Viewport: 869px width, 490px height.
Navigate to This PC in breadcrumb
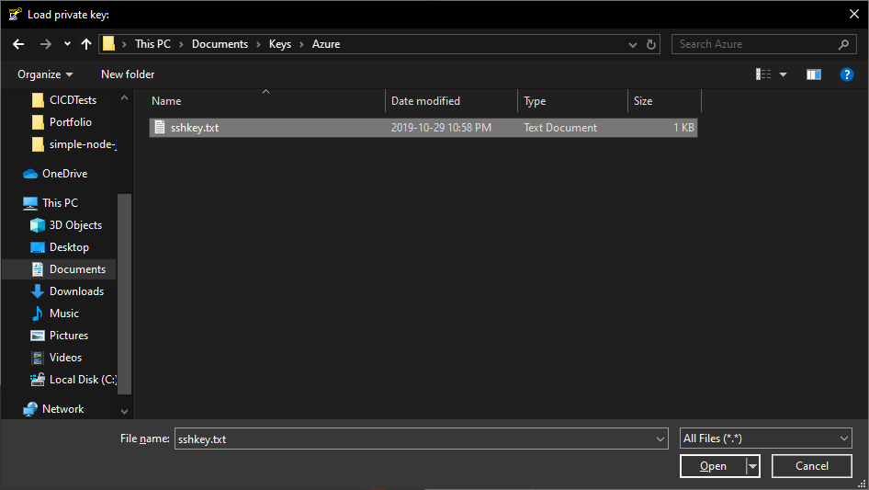153,44
